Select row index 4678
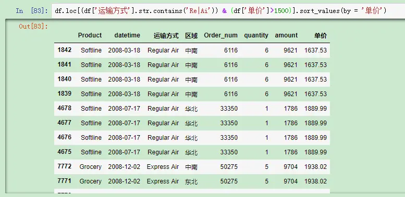 coord(65,108)
